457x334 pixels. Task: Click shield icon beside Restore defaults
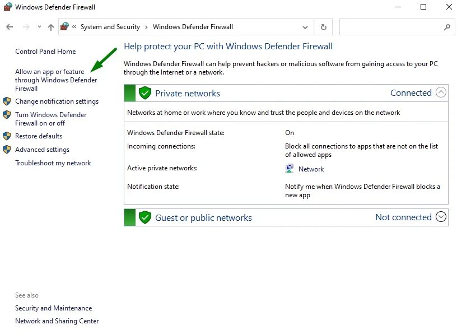tap(7, 136)
